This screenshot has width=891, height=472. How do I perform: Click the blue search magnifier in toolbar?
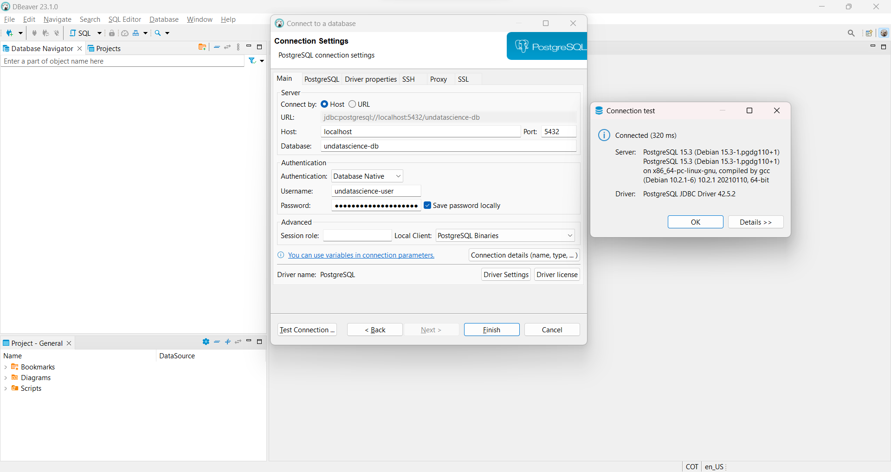[x=158, y=33]
